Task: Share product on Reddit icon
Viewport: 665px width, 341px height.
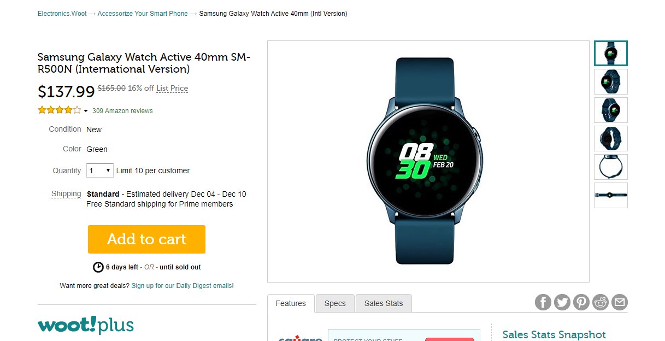Action: [x=601, y=302]
